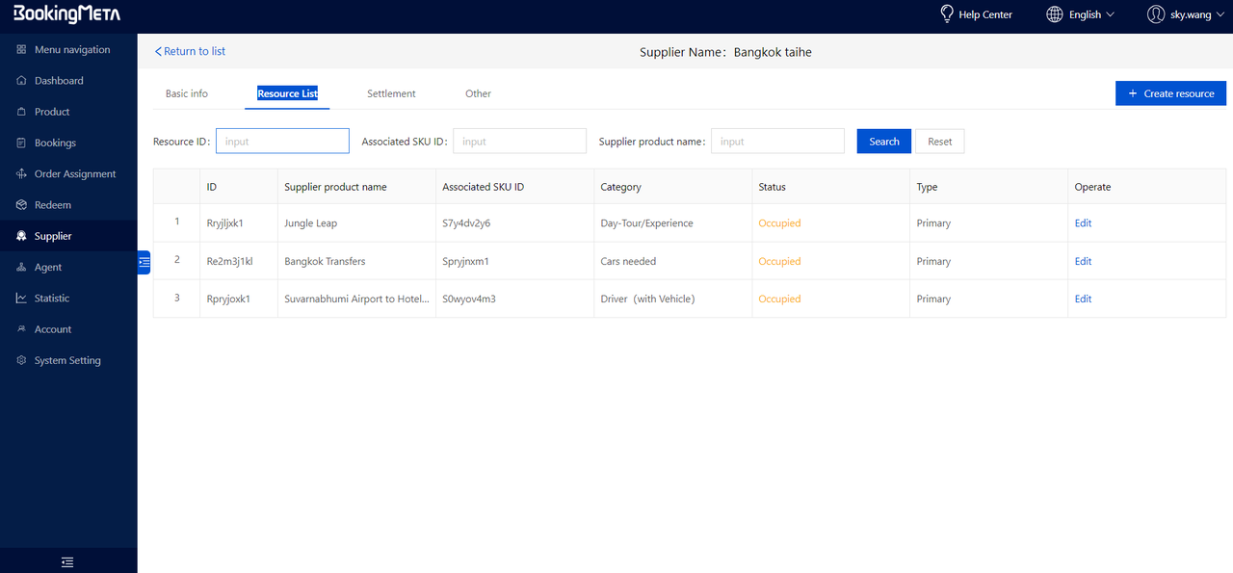Click the Dashboard icon in sidebar

pyautogui.click(x=21, y=81)
